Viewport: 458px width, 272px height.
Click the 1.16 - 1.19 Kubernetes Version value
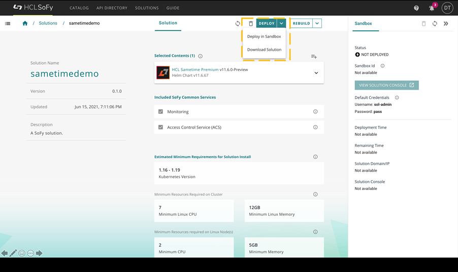(170, 170)
